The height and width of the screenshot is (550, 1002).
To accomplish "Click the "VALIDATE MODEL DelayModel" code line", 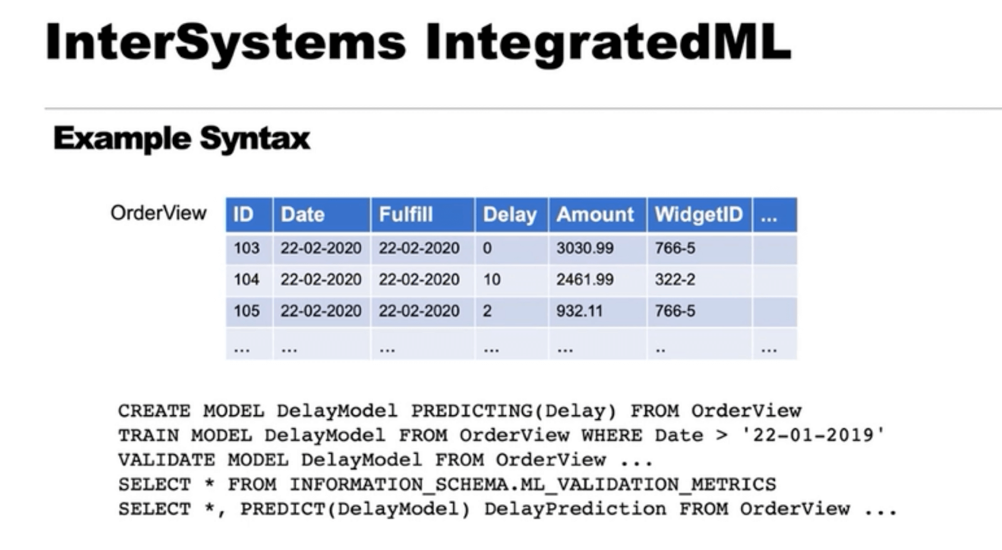I will 385,460.
